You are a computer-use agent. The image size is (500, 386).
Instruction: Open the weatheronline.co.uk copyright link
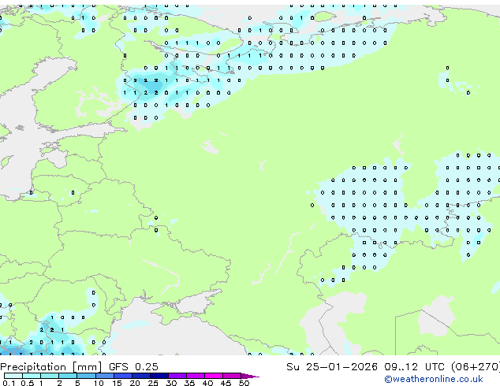point(434,379)
